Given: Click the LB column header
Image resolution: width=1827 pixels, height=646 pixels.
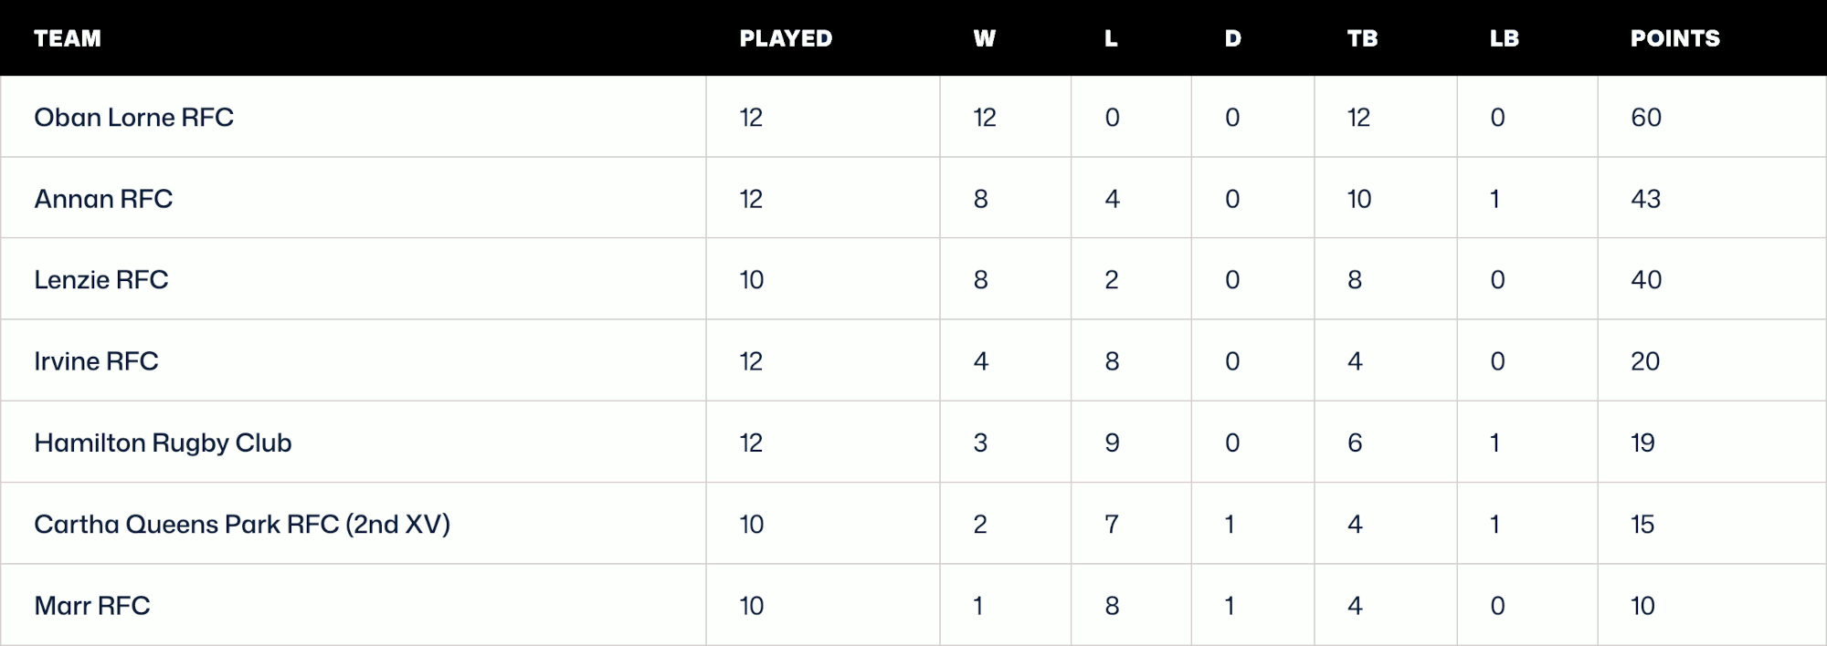Looking at the screenshot, I should click(1504, 38).
